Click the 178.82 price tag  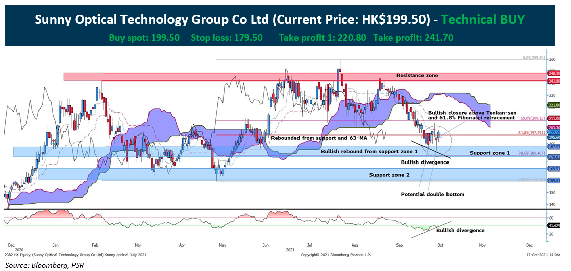point(554,157)
